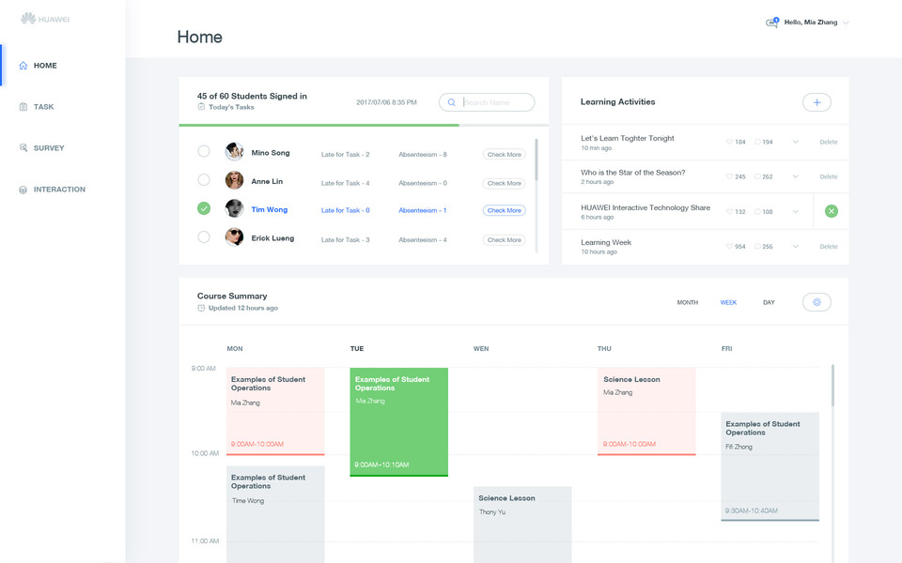Select Erick Lueng's radio circle

204,236
